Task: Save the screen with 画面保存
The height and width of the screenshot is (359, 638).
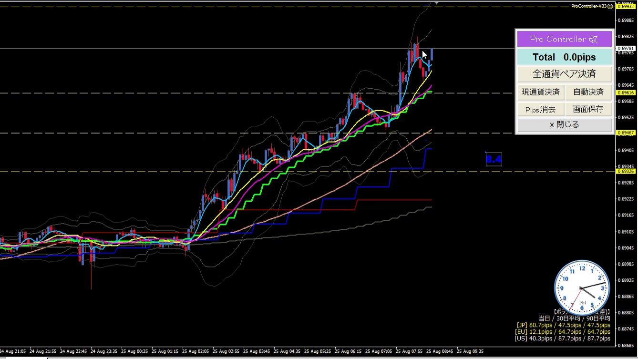Action: coord(588,109)
